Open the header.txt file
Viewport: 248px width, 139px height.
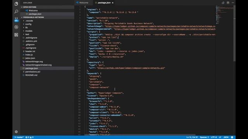point(47,51)
